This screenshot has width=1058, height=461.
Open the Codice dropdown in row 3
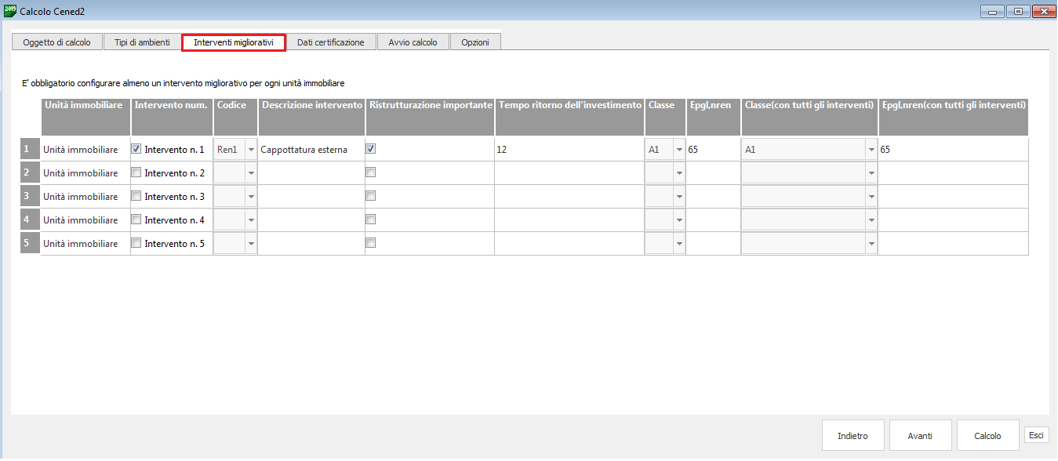tap(251, 197)
